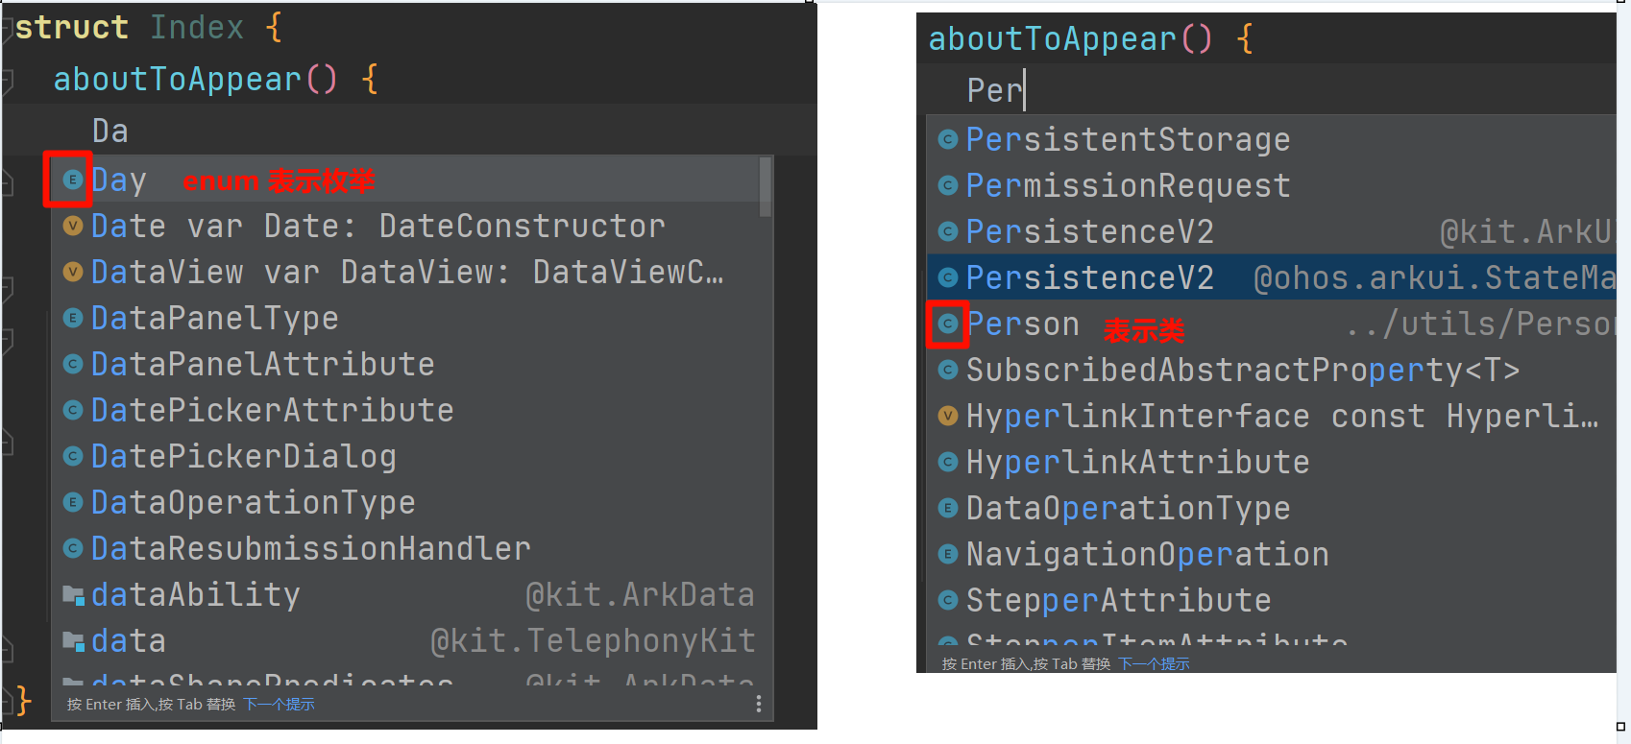The width and height of the screenshot is (1631, 744).
Task: Click the variable icon beside HyperlinkInterface
Action: (948, 416)
